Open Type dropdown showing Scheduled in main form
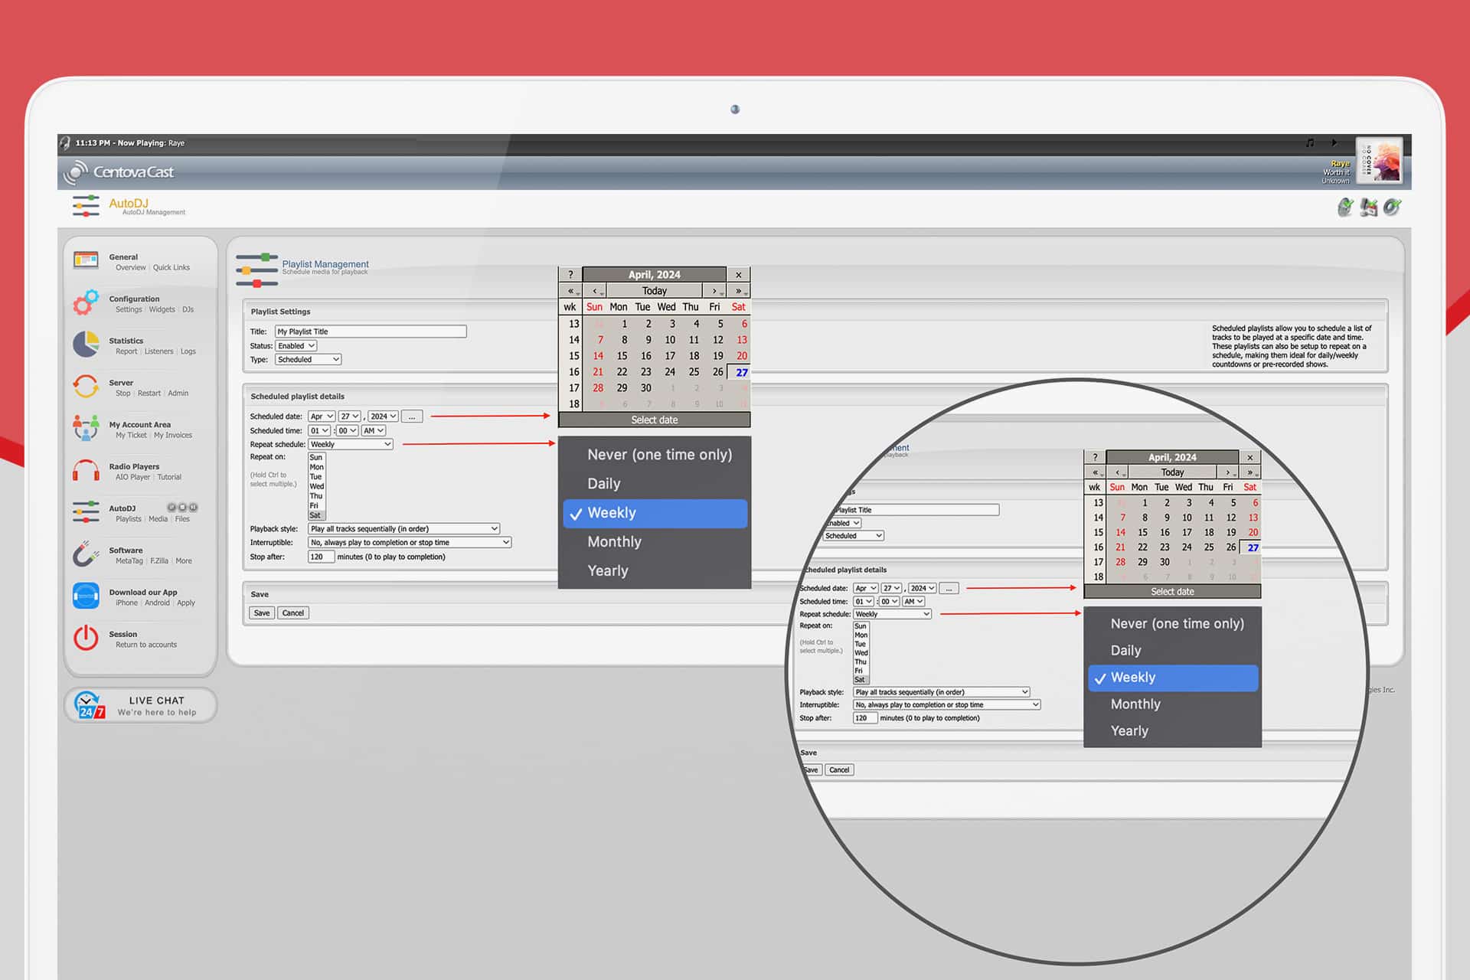 (309, 360)
